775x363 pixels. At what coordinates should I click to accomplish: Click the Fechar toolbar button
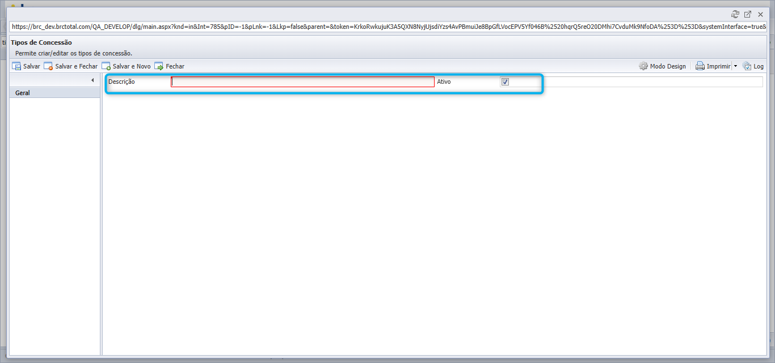(x=169, y=66)
